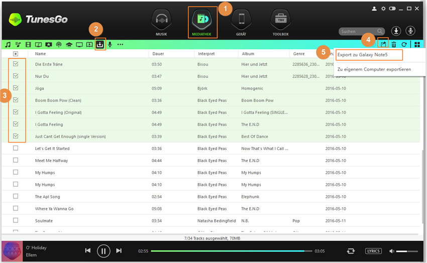
Task: Click Natasha Bedingfield artist cell
Action: 217,221
